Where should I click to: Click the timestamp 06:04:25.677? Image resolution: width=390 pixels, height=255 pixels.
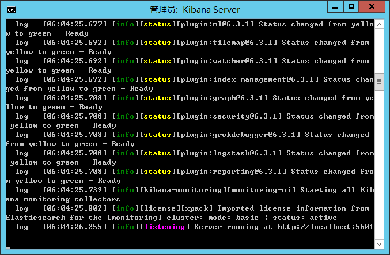[75, 24]
